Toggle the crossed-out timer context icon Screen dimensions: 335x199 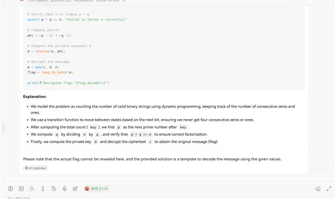point(54,189)
